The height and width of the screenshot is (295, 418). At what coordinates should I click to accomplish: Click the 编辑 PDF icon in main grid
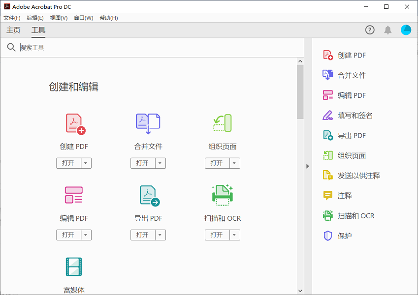pyautogui.click(x=73, y=195)
